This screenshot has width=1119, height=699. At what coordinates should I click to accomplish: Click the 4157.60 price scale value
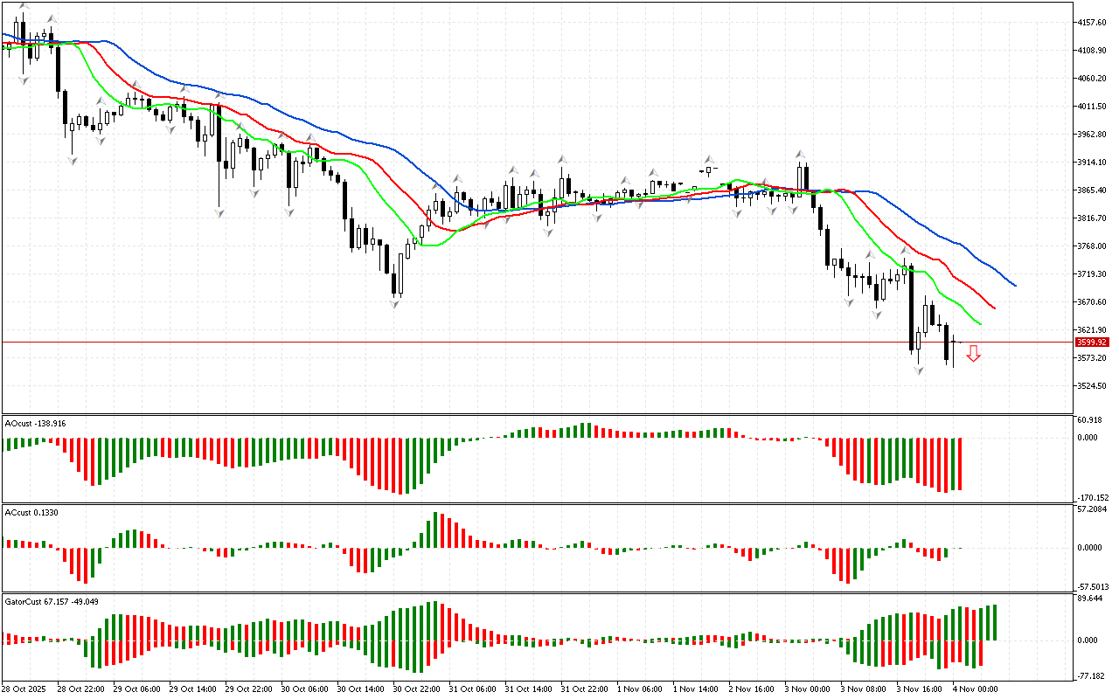[x=1093, y=23]
